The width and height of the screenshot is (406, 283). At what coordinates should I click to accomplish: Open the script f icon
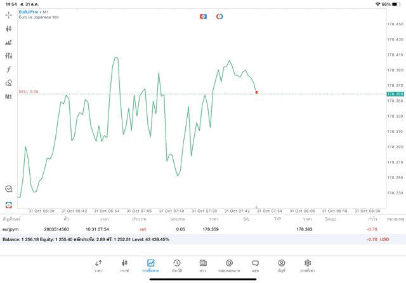click(9, 70)
